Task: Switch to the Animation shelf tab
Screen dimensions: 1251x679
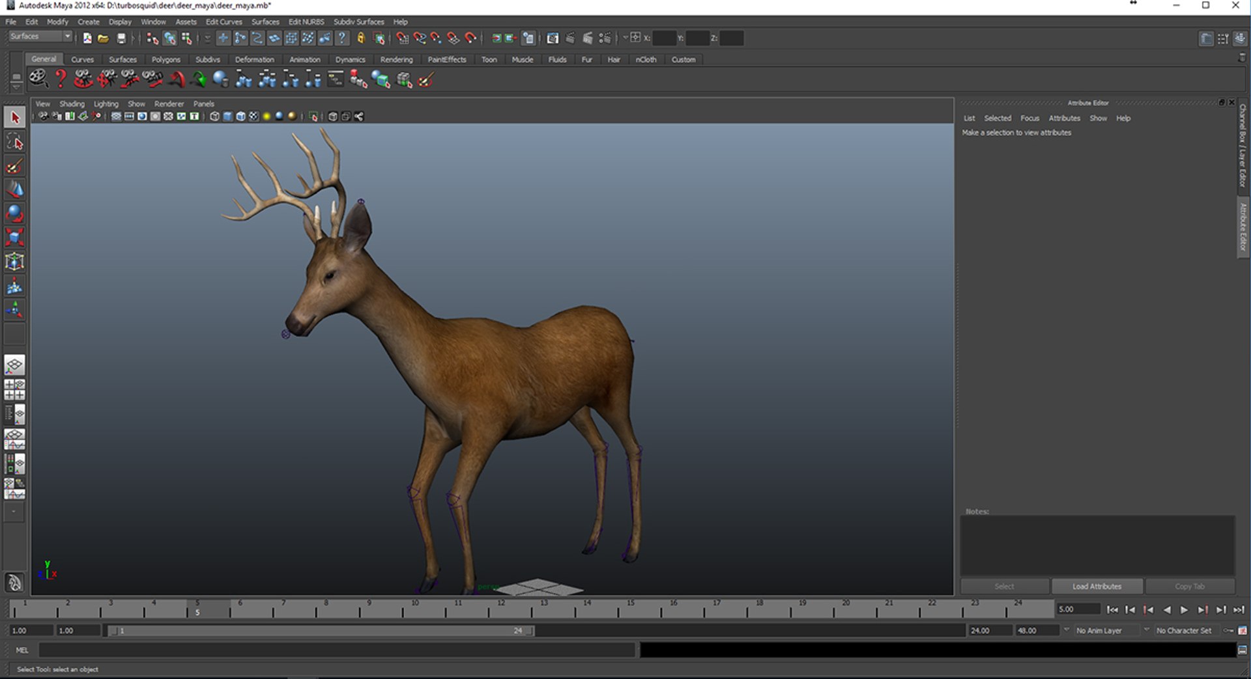Action: click(x=304, y=59)
